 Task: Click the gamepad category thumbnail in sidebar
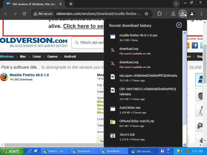(x=199, y=126)
